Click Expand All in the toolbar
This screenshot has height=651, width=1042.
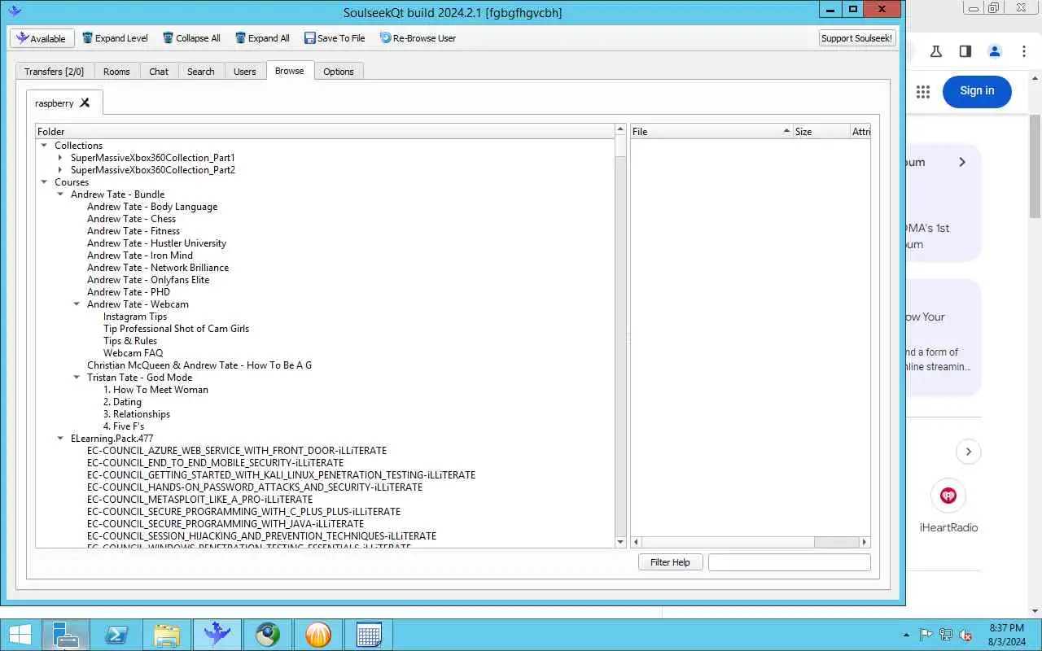(262, 38)
